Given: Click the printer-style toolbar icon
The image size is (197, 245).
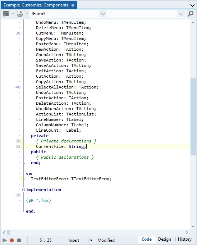Looking at the screenshot, I should 20,14.
